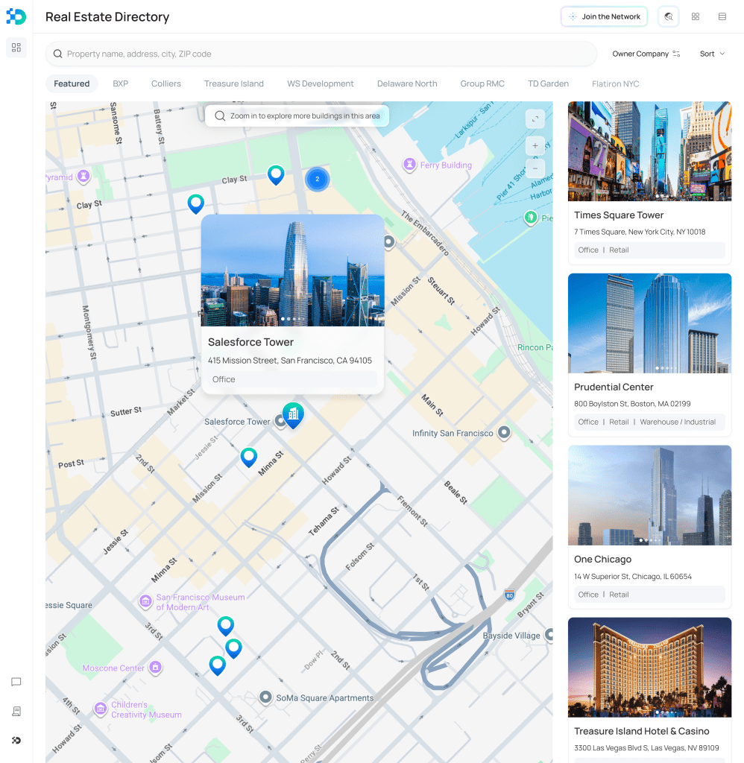
Task: Click the dashboard icon in left sidebar
Action: 16,48
